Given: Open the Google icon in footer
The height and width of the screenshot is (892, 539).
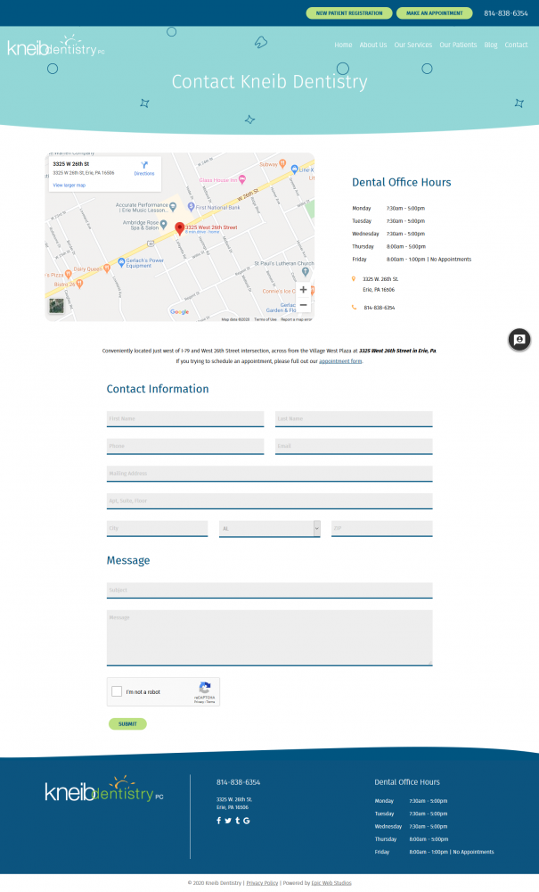Looking at the screenshot, I should (247, 821).
